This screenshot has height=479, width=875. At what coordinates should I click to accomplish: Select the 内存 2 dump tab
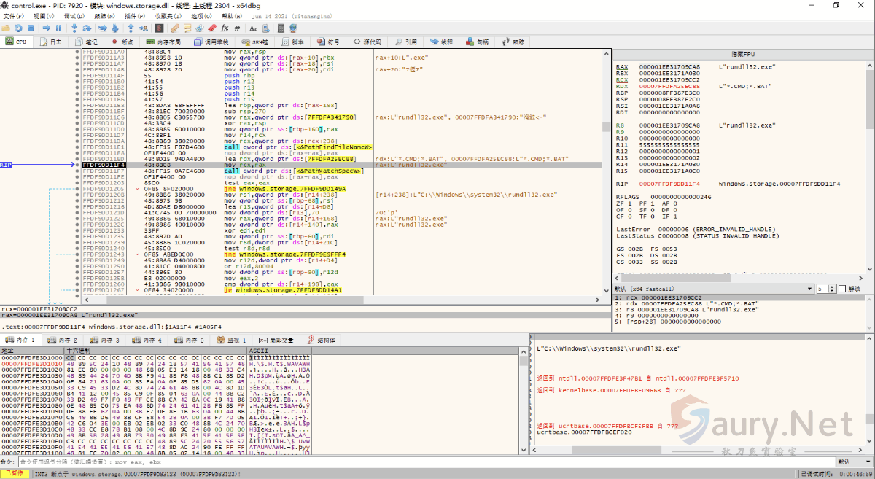63,340
